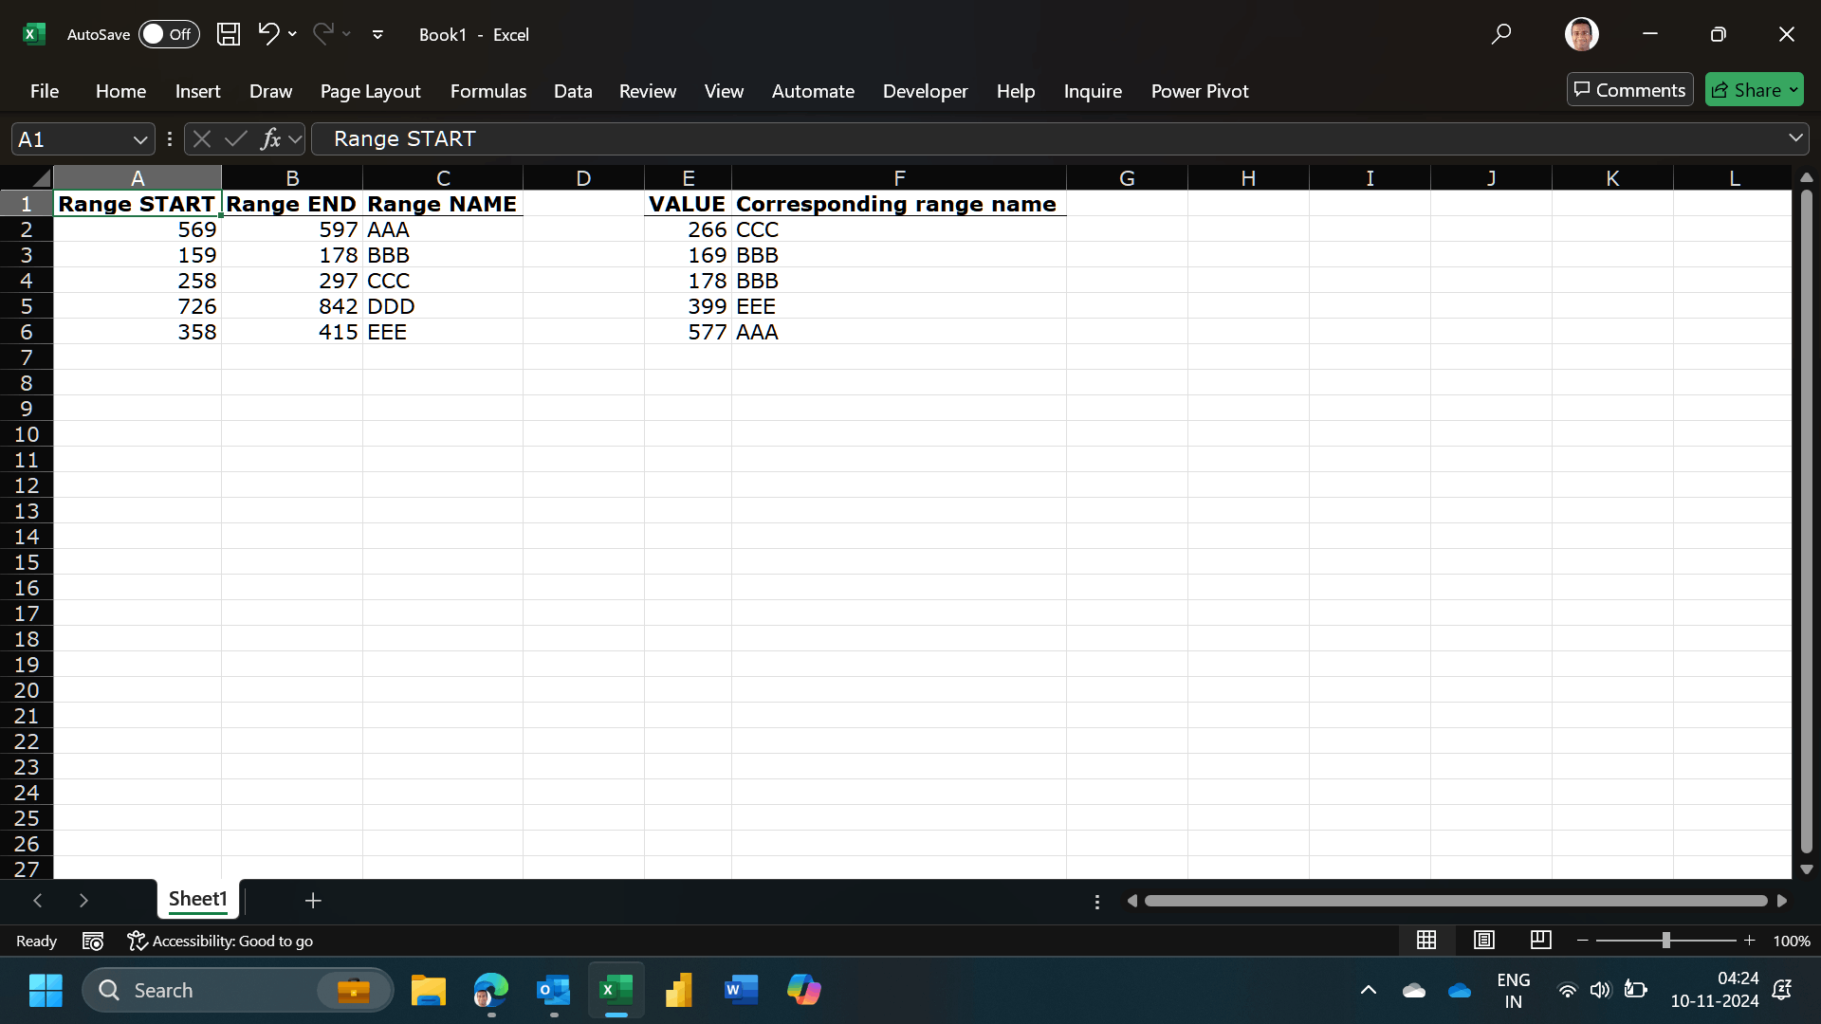Click the zoom slider handle
Screen dimensions: 1821x1024
tap(1665, 940)
